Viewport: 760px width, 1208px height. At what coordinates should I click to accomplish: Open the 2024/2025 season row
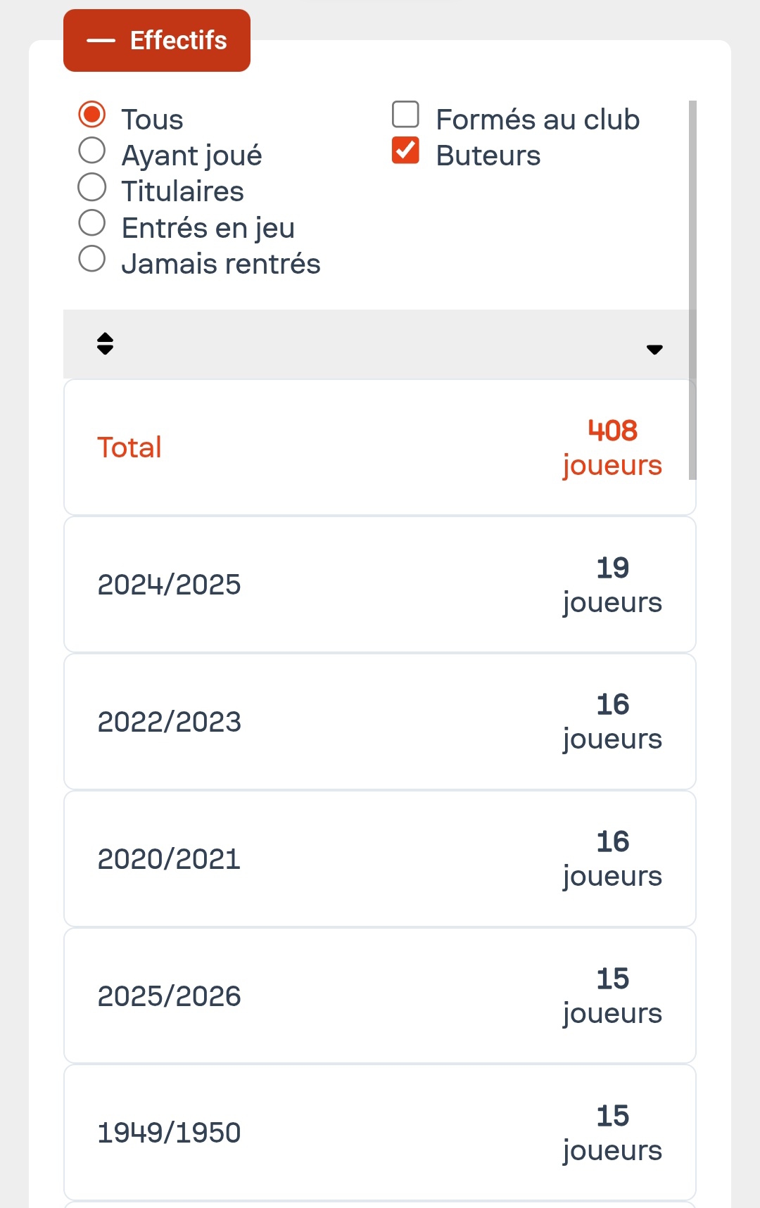pyautogui.click(x=380, y=585)
